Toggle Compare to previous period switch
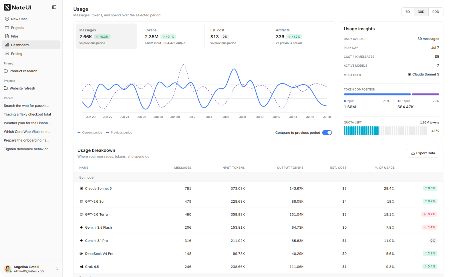Screen dimensions: 453x277 click(x=327, y=133)
